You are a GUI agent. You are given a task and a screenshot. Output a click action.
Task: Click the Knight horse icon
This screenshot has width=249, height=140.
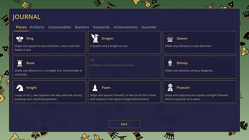click(x=20, y=88)
